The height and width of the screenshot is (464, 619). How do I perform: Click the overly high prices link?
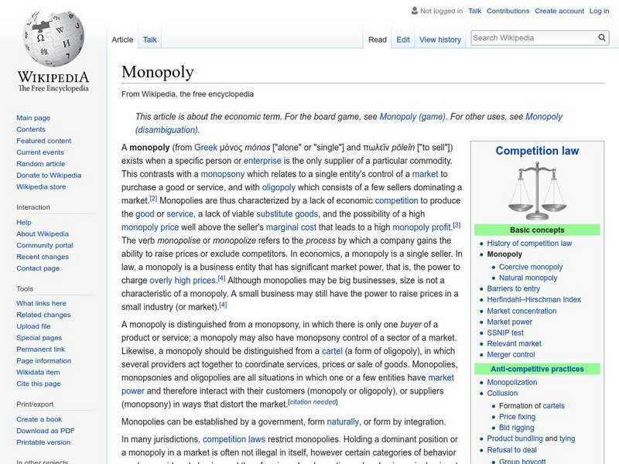(x=183, y=281)
